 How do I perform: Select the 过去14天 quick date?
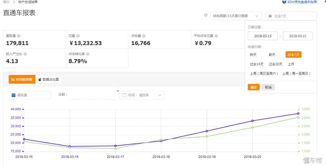coord(256,64)
